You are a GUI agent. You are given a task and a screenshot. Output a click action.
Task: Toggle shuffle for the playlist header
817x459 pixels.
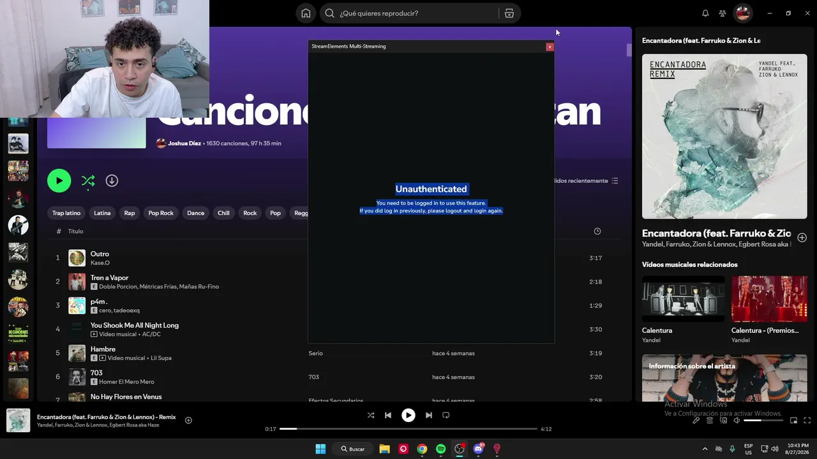(88, 181)
